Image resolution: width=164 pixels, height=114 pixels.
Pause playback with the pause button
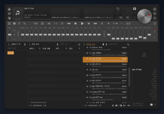89,24
